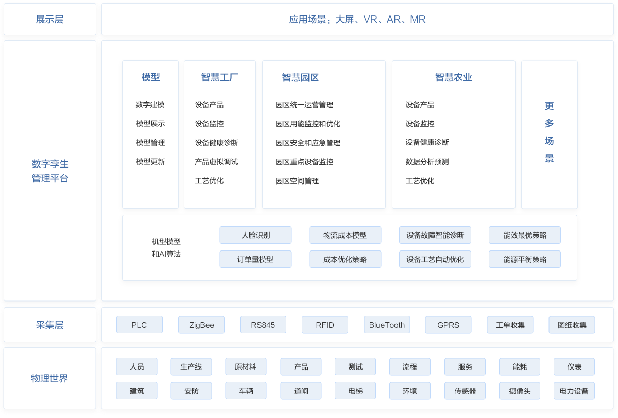This screenshot has height=418, width=618.
Task: Click the 摄像头 box in 物理世界
Action: pyautogui.click(x=520, y=391)
